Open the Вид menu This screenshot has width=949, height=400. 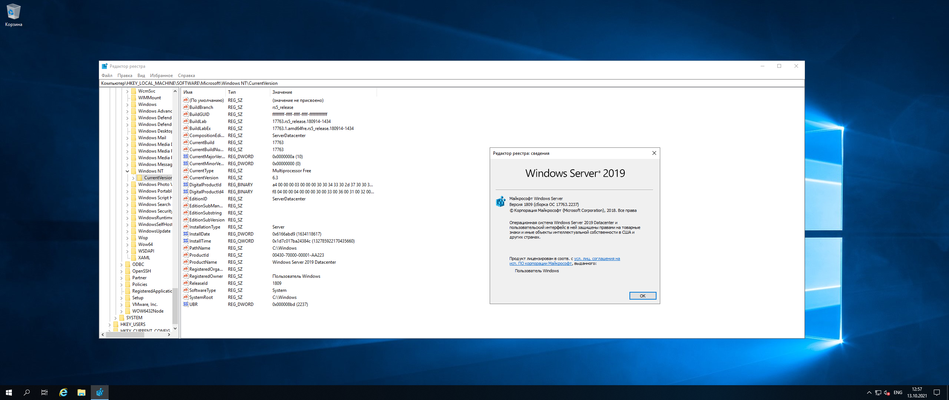coord(141,76)
